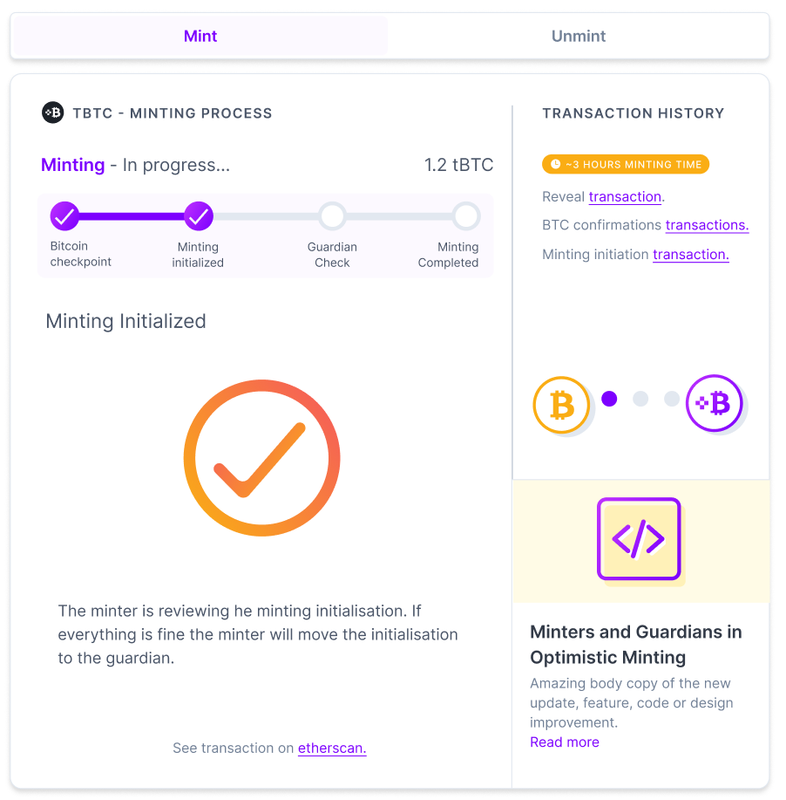Select the Bitcoin checkpoint completed checkmark
The height and width of the screenshot is (800, 786).
click(64, 215)
